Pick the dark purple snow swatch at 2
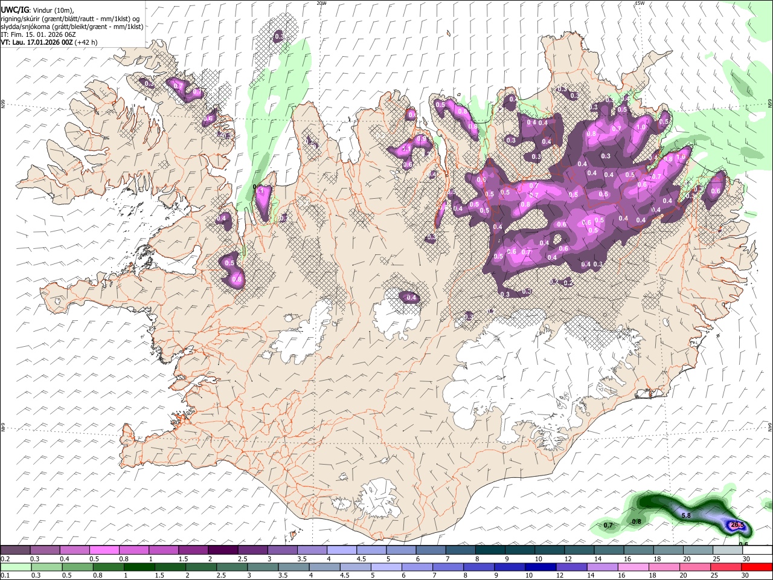This screenshot has height=580, width=773. click(222, 550)
